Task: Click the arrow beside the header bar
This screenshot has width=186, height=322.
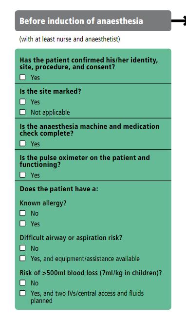Action: (179, 21)
